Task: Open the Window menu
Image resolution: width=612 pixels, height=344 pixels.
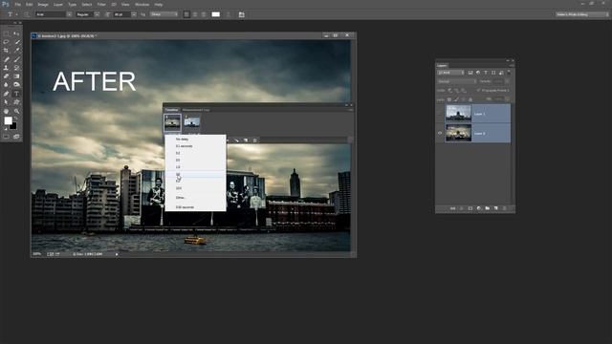Action: coord(142,5)
